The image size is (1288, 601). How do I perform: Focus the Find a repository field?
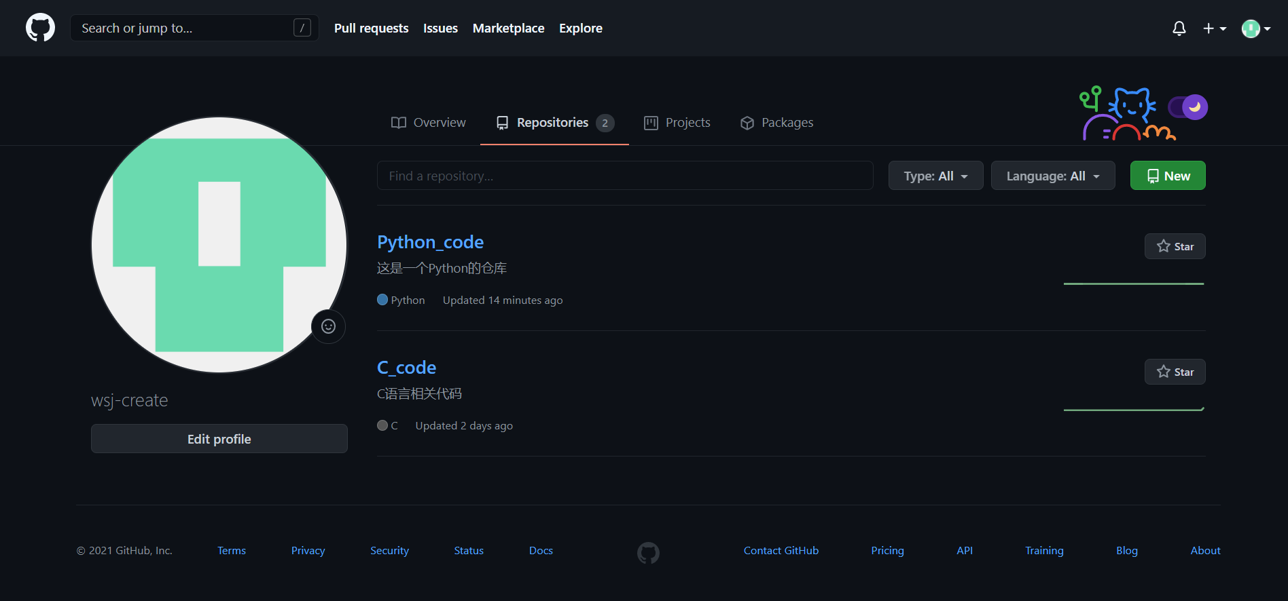coord(625,176)
